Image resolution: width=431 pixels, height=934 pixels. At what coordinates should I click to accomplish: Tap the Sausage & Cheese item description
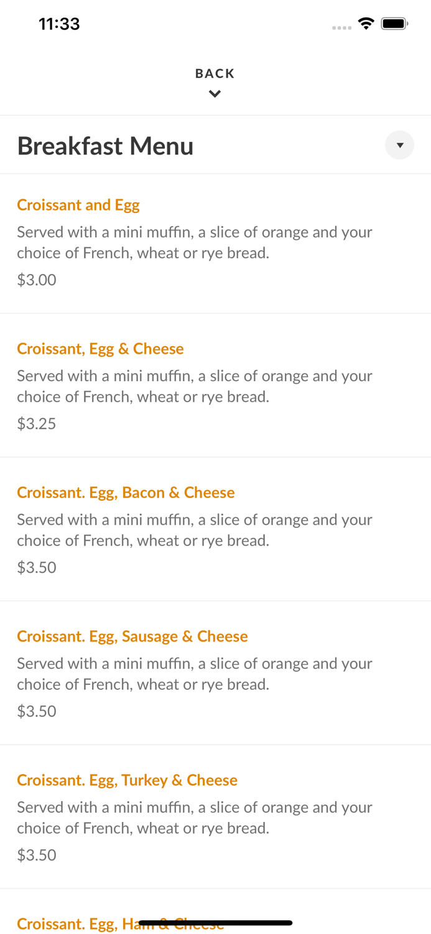pos(195,674)
